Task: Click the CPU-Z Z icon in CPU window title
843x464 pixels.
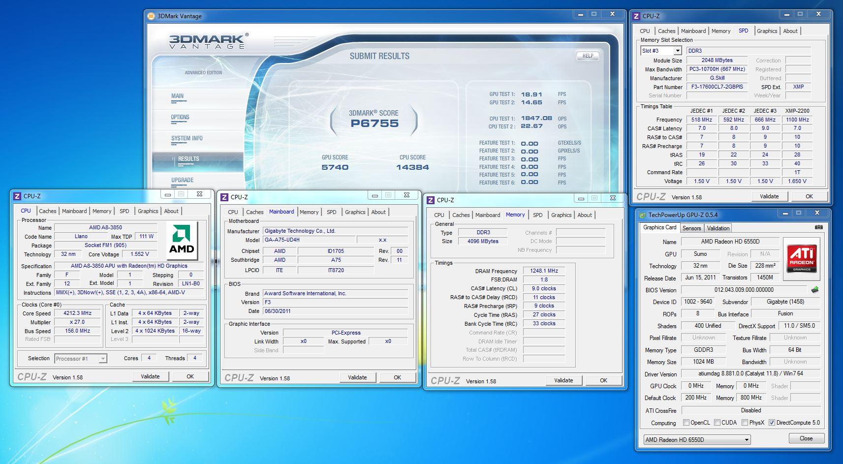Action: point(17,196)
